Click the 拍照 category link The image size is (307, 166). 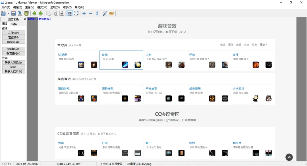coord(192,143)
